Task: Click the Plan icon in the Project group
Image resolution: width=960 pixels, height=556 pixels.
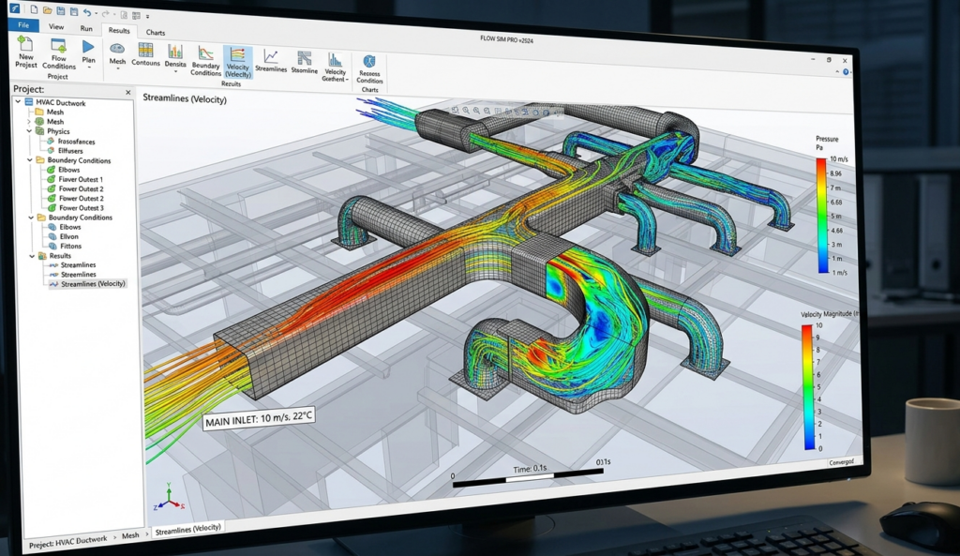Action: (88, 53)
